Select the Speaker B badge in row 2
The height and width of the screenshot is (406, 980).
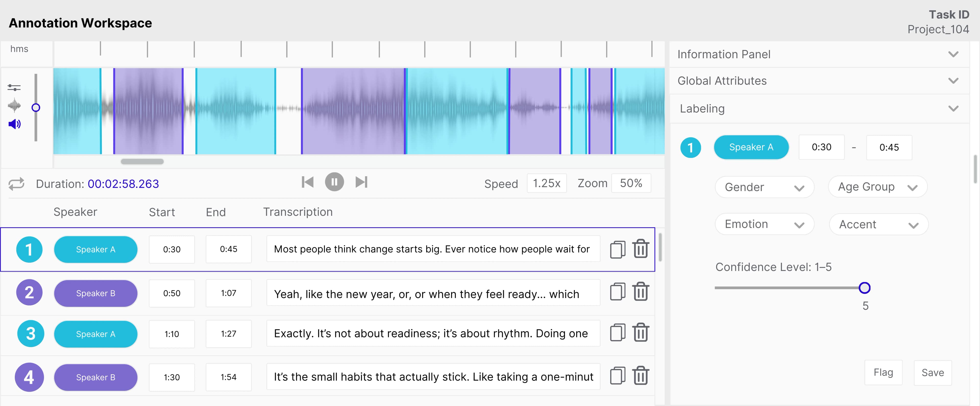tap(95, 293)
